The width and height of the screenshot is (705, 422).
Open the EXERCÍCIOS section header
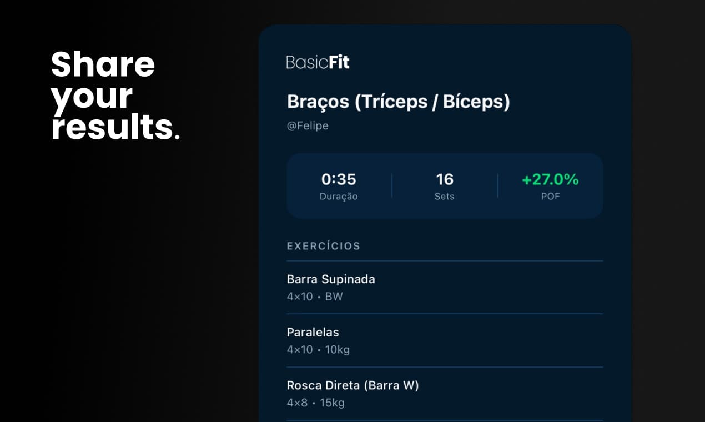(324, 245)
